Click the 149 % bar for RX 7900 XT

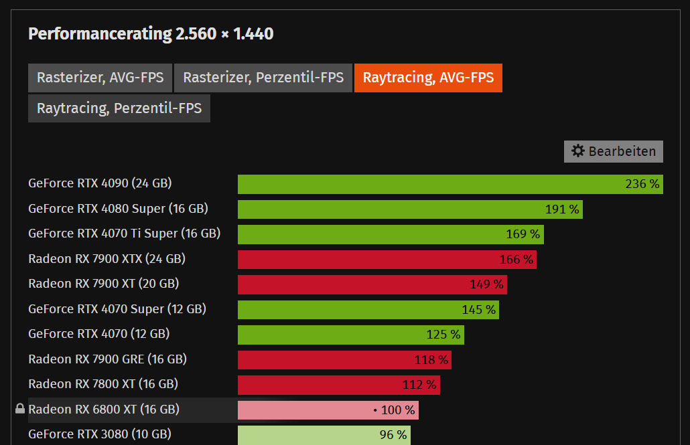(372, 284)
